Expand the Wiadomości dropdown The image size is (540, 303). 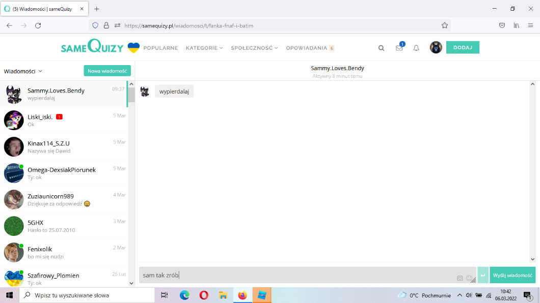click(x=23, y=71)
